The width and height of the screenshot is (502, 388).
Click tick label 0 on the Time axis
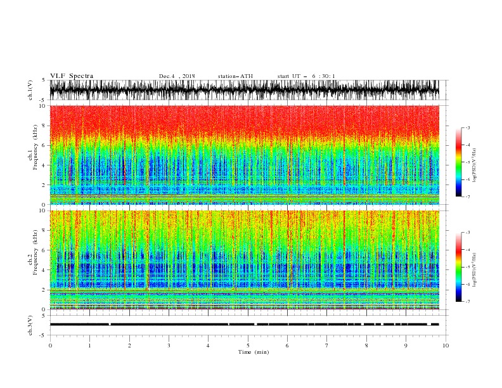(x=50, y=346)
